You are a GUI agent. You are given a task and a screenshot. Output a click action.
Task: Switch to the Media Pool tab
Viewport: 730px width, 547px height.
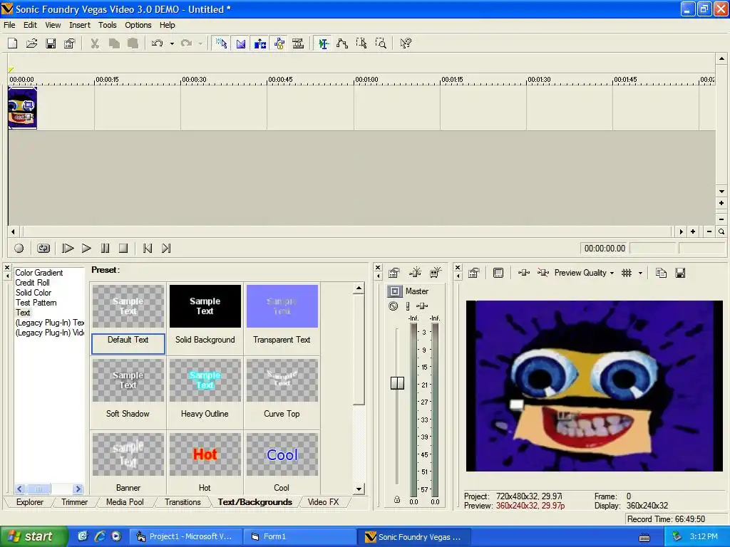coord(125,502)
